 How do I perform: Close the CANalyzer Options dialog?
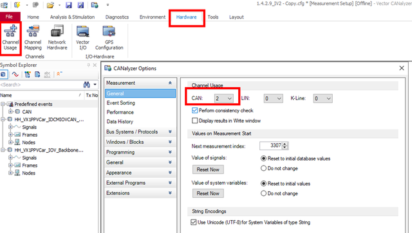click(x=402, y=68)
